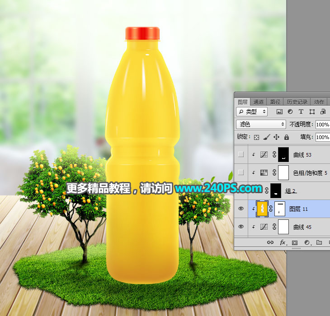Enable lock image pixels brush icon
This screenshot has height=316, width=330.
(266, 137)
